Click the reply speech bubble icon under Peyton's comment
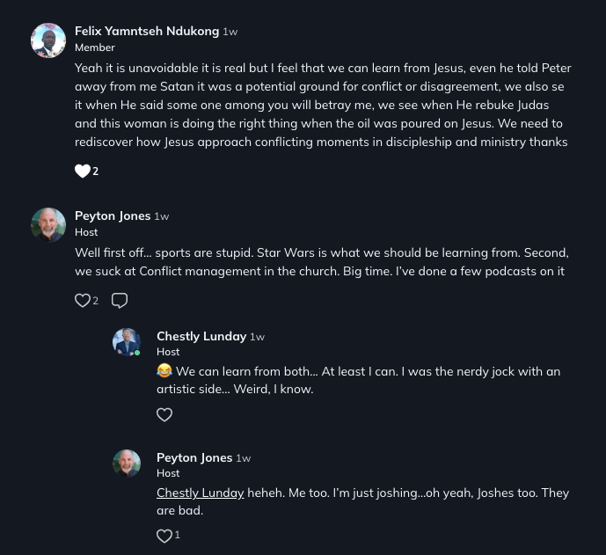 tap(120, 301)
